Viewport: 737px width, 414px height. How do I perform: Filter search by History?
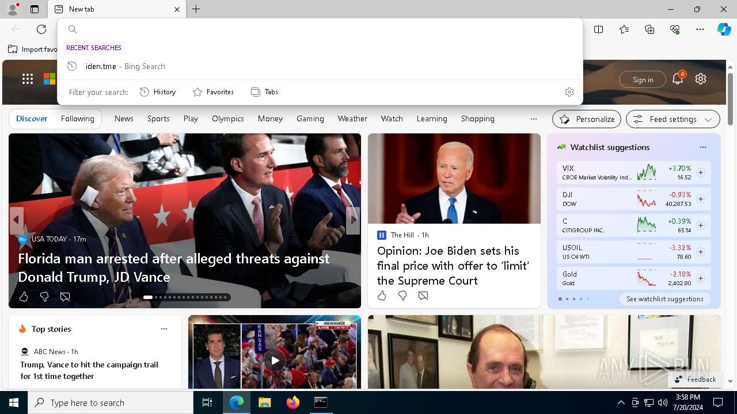158,92
